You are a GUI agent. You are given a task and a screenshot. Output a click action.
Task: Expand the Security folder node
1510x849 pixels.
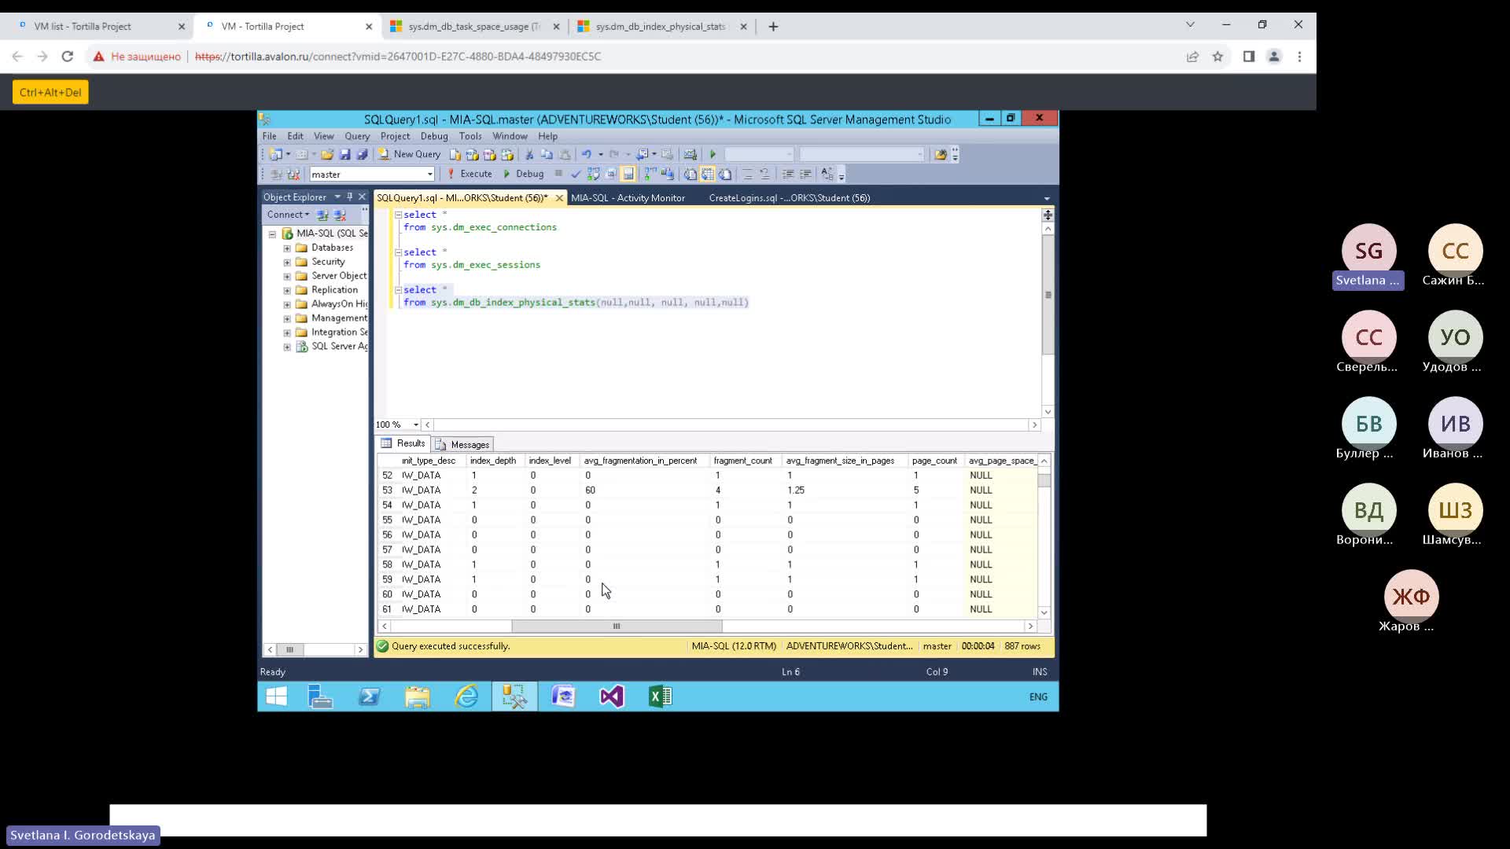click(287, 263)
